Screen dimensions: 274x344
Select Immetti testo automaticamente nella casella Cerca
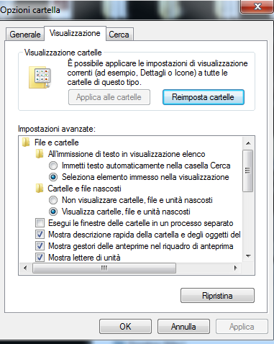pyautogui.click(x=53, y=166)
